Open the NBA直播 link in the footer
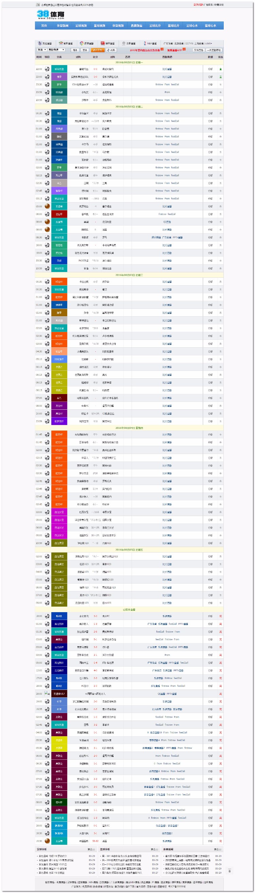Image resolution: width=255 pixels, height=893 pixels. click(x=93, y=882)
